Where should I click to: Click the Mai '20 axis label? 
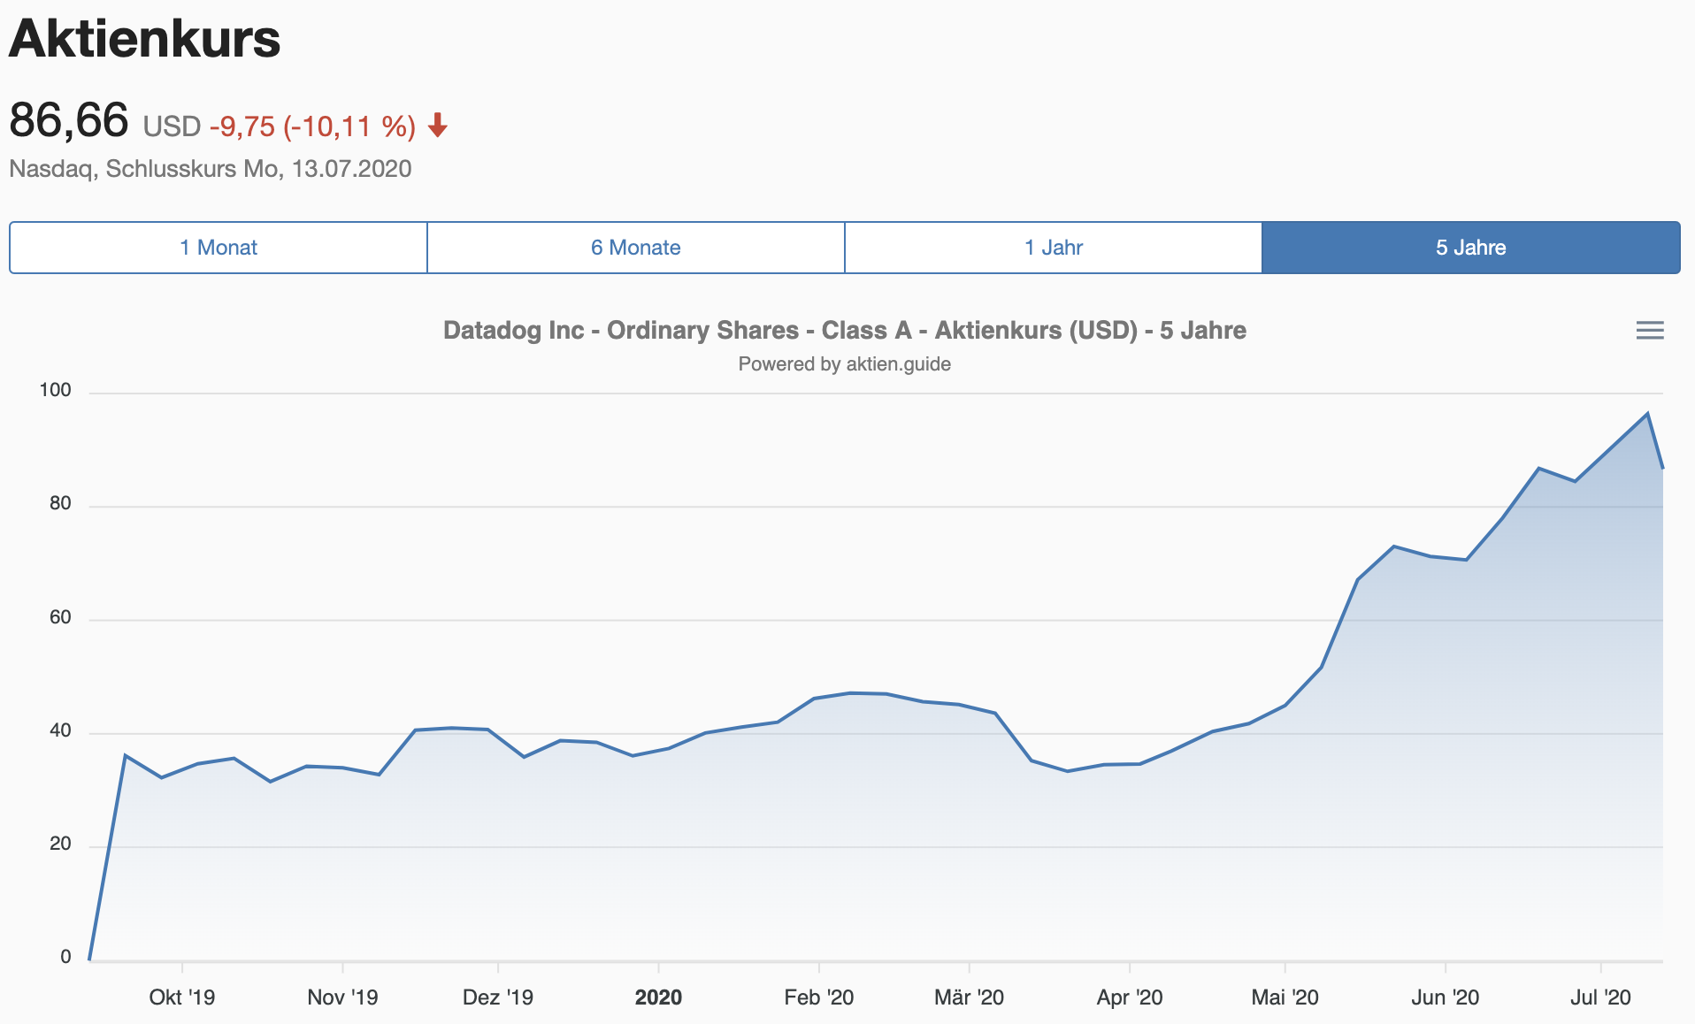click(x=1285, y=997)
